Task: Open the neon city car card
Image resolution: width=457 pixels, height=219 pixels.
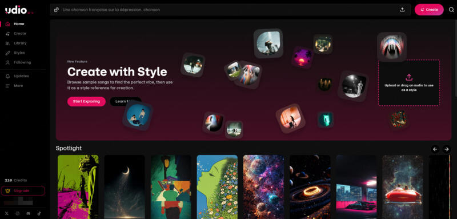Action: (x=356, y=187)
